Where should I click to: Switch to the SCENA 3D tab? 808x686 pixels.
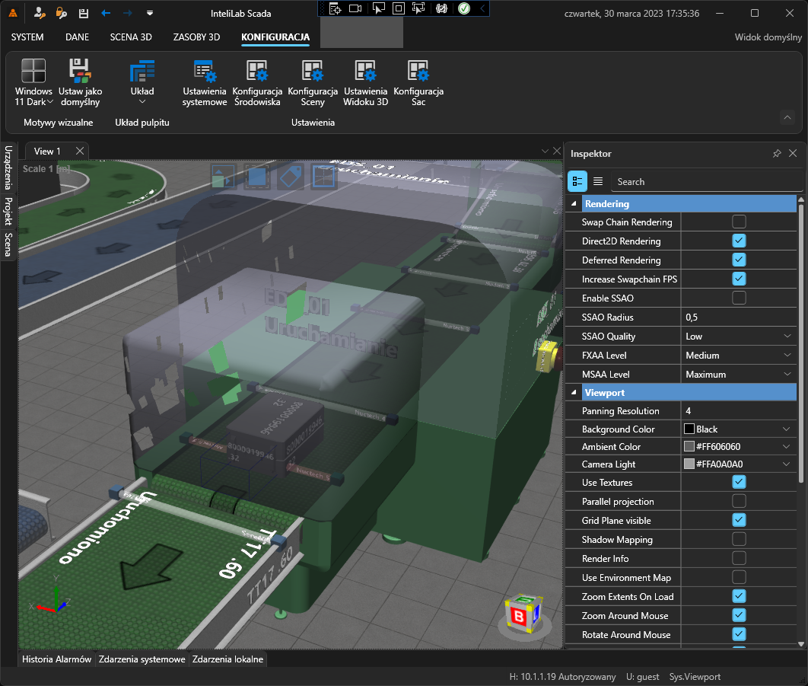pyautogui.click(x=130, y=37)
